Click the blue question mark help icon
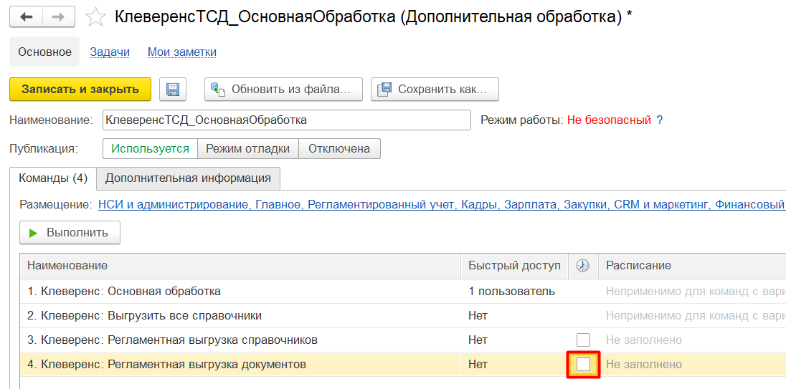 pos(660,120)
